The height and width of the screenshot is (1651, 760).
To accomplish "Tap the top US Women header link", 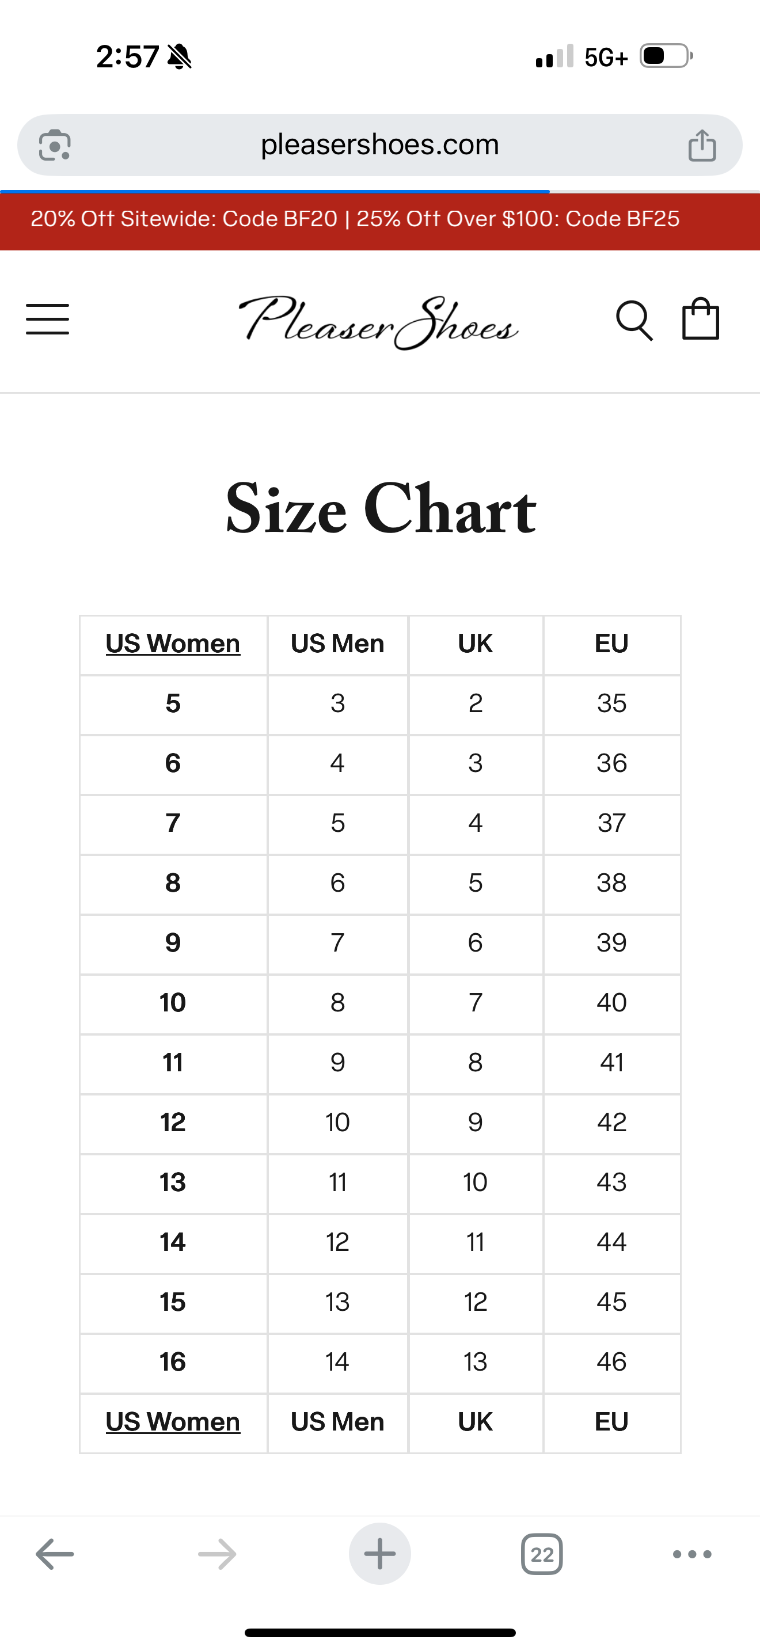I will click(x=173, y=644).
